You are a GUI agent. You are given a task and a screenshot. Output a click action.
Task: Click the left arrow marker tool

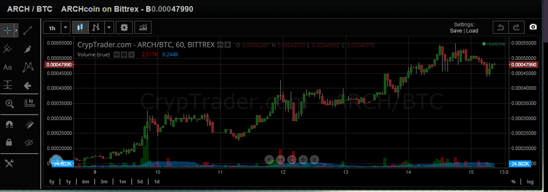28,85
